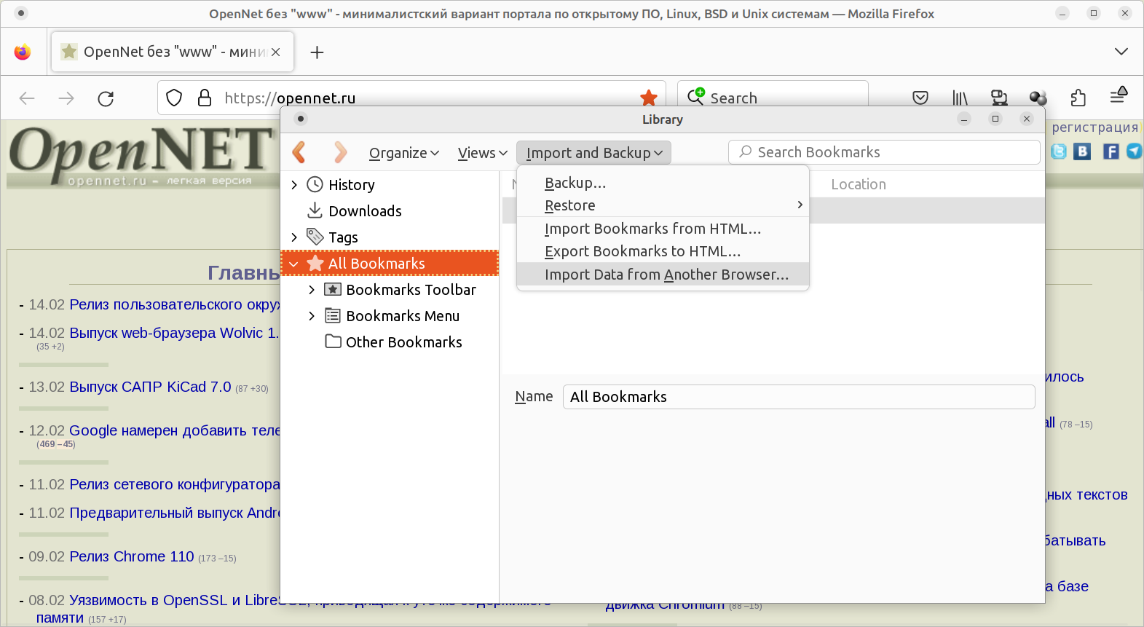The height and width of the screenshot is (627, 1144).
Task: Go forward in Library window
Action: (340, 152)
